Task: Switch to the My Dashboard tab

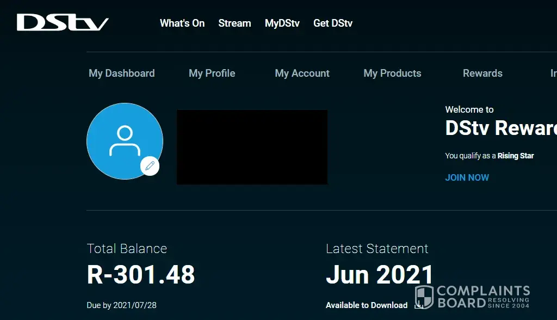Action: (122, 73)
